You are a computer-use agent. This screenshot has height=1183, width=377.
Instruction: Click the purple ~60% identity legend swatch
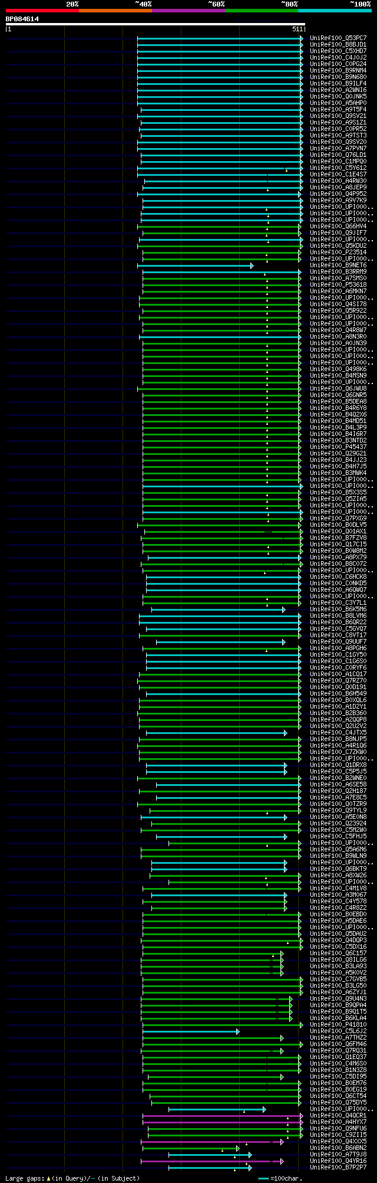(x=188, y=11)
